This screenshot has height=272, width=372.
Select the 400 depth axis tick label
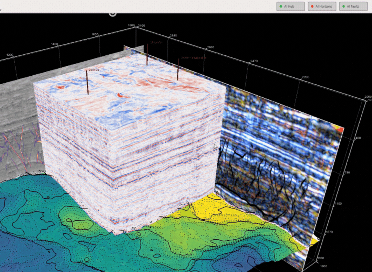(358, 138)
